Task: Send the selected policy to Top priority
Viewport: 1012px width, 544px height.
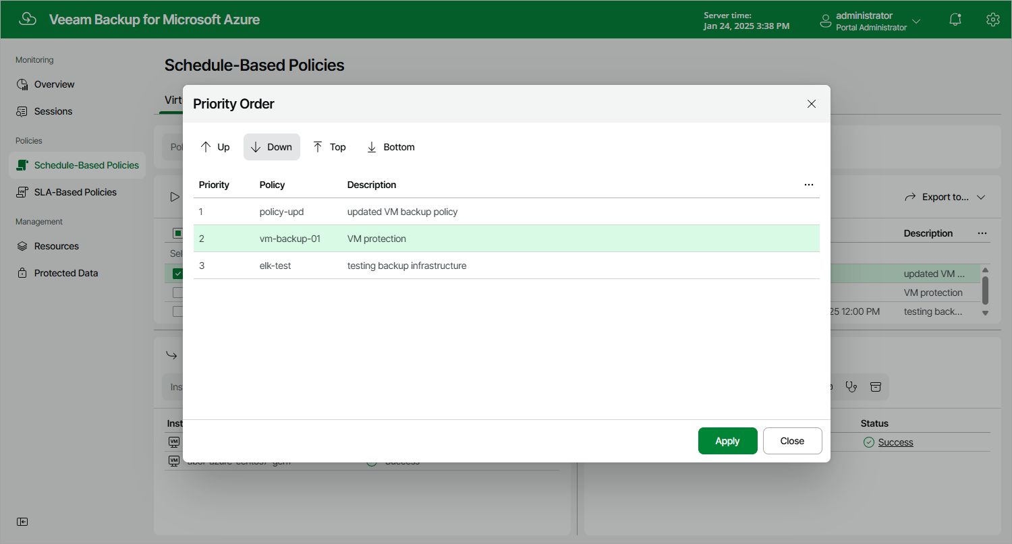Action: pyautogui.click(x=329, y=146)
